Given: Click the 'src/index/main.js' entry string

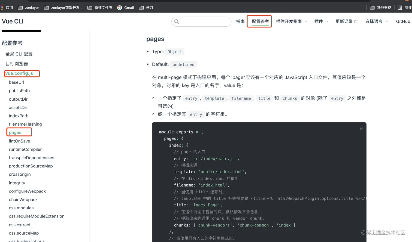Looking at the screenshot, I should coord(214,159).
